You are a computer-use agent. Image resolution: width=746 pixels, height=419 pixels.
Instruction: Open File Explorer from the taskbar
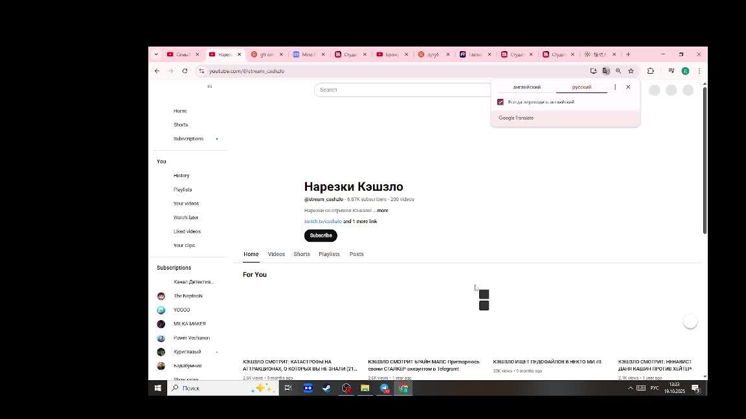pos(365,388)
